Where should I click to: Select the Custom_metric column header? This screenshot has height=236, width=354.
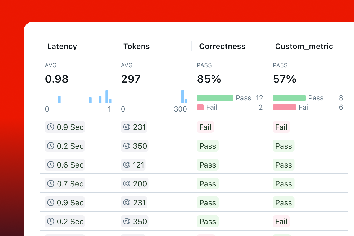click(304, 46)
